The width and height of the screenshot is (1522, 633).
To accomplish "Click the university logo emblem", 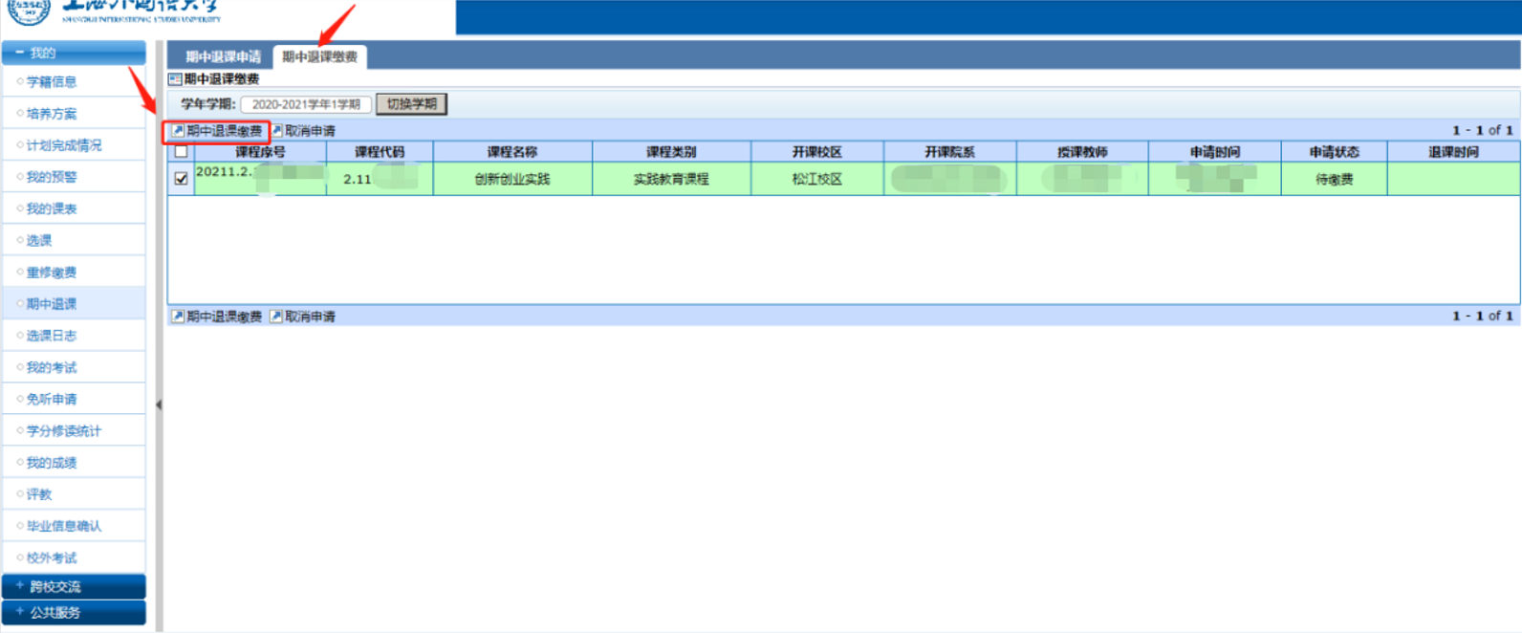I will tap(29, 10).
